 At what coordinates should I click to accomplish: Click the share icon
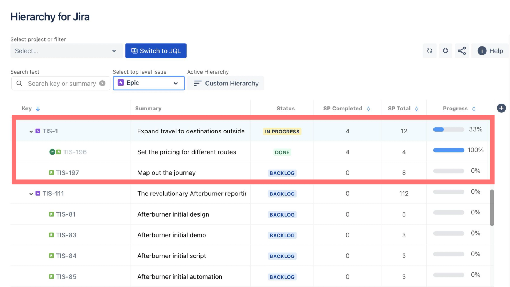coord(462,51)
